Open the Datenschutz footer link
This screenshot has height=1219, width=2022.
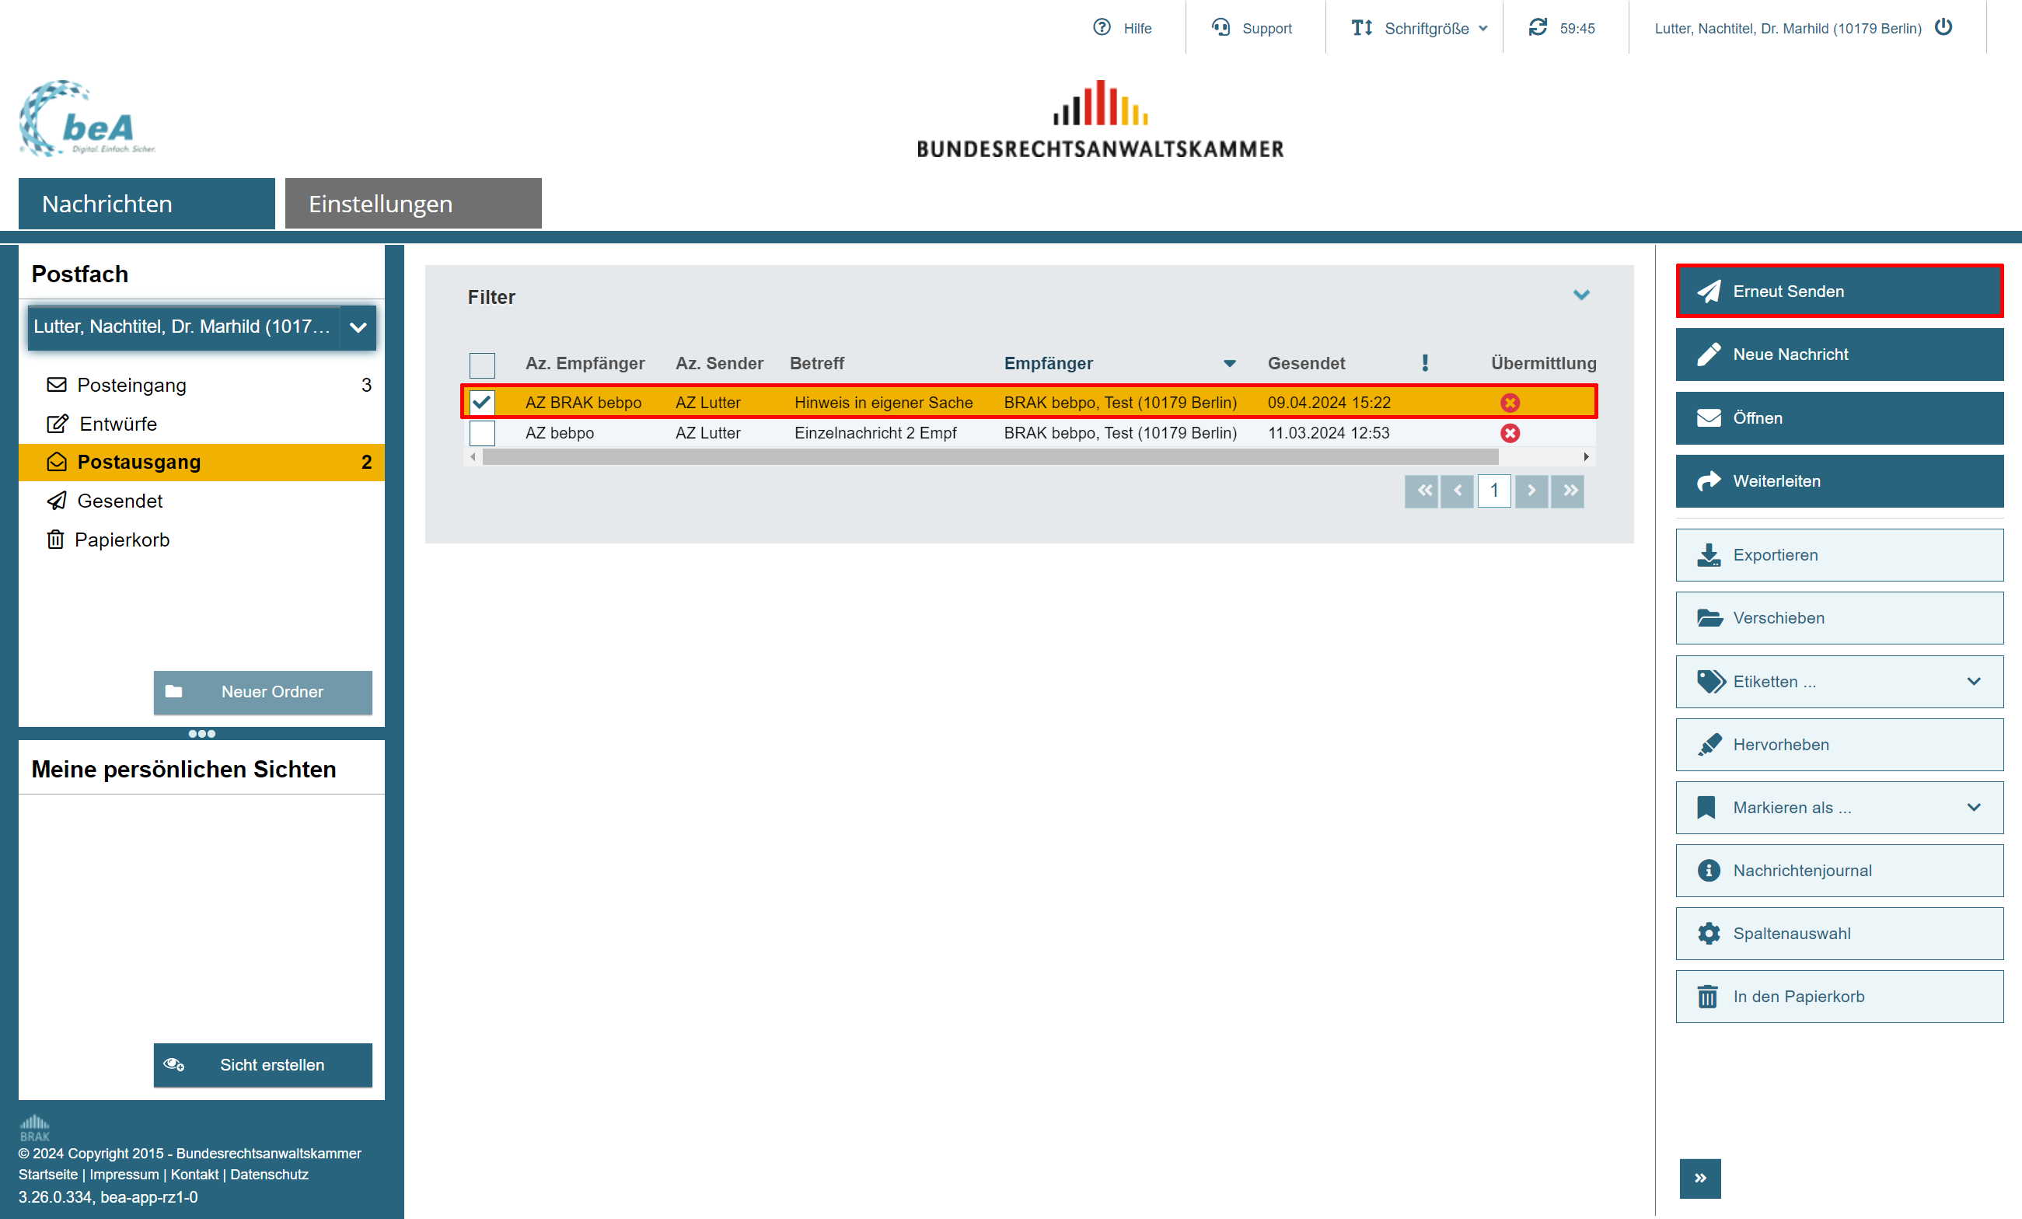point(269,1174)
